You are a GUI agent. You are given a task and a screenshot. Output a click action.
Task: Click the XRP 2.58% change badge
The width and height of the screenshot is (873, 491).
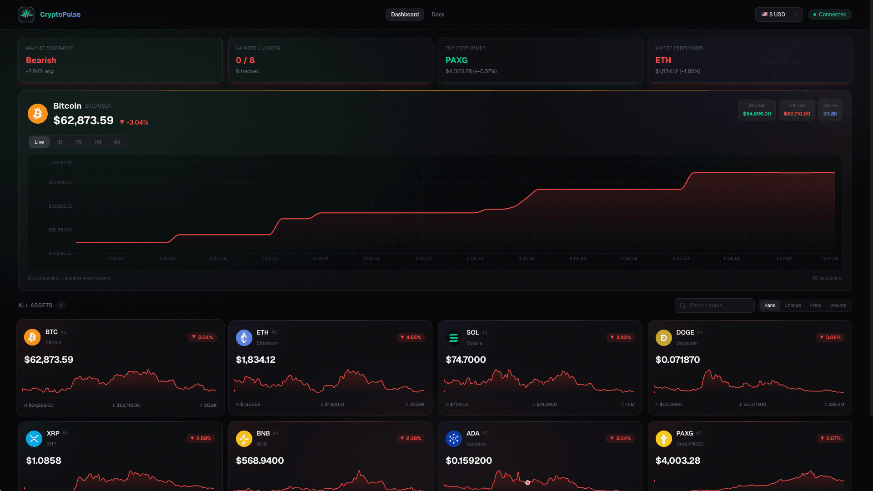[201, 438]
